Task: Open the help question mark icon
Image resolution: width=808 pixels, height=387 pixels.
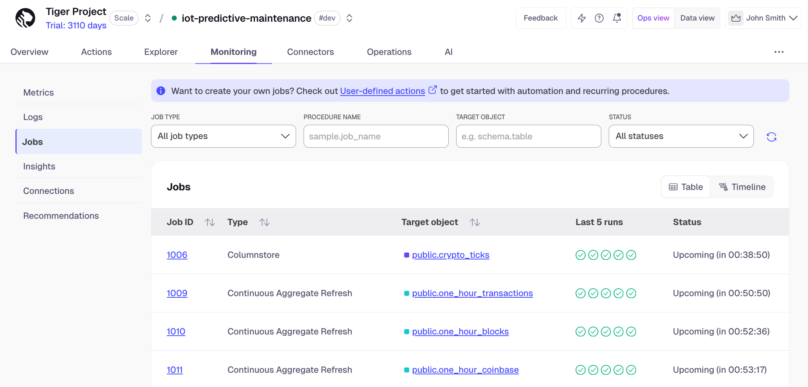Action: [x=599, y=18]
